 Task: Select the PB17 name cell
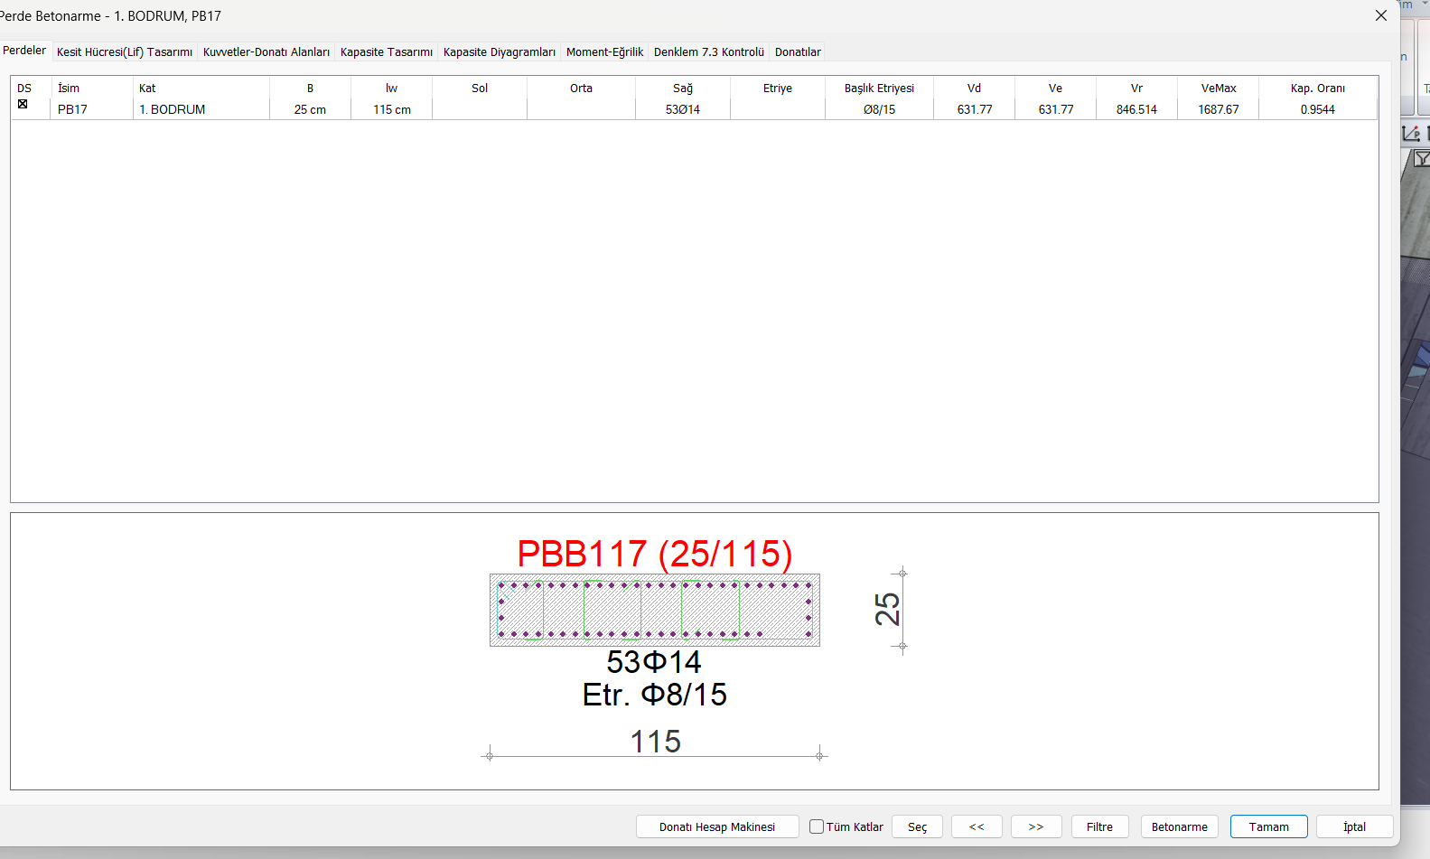pos(72,109)
